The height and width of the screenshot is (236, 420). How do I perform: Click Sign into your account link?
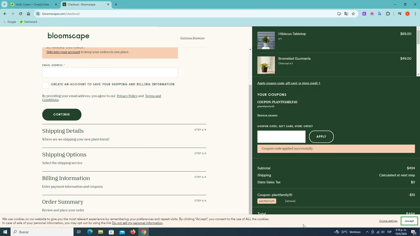point(63,52)
